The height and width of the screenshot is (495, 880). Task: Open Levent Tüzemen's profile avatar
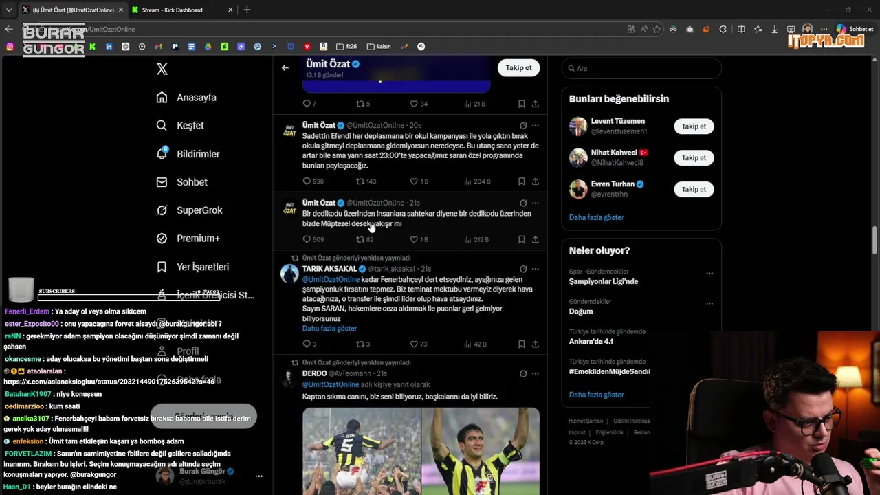578,126
